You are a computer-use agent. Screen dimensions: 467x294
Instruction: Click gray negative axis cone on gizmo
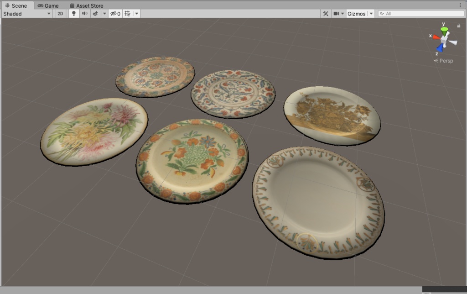[x=453, y=42]
